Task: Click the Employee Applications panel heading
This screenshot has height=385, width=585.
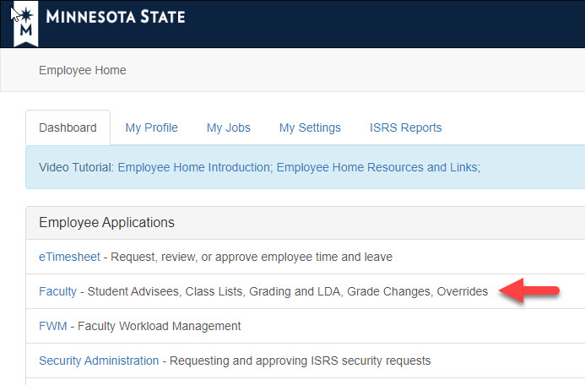Action: pos(106,223)
